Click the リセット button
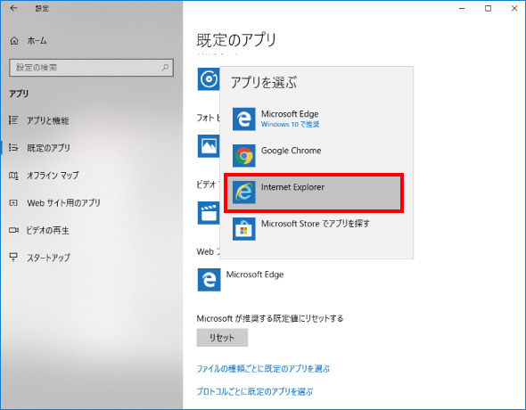The image size is (526, 410). 222,337
